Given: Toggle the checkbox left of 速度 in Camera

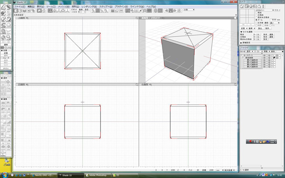Looking at the screenshot, I should [256, 23].
